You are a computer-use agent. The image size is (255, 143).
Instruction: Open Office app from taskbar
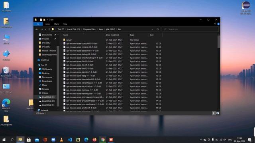coord(45,140)
